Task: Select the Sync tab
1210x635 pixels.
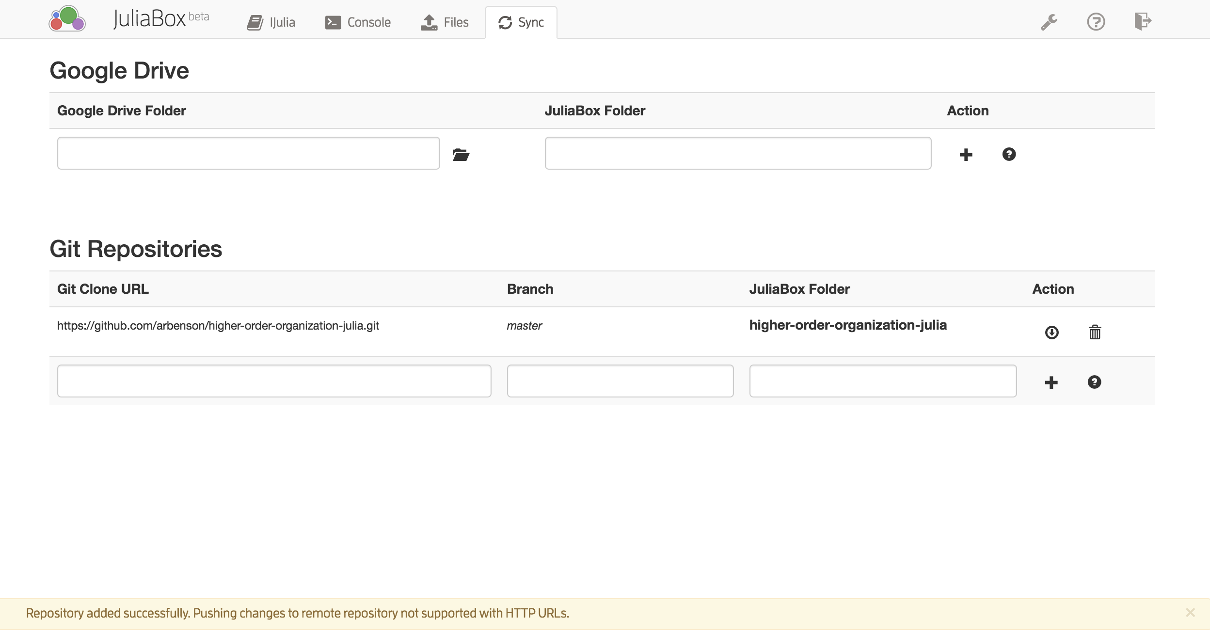Action: [x=521, y=22]
